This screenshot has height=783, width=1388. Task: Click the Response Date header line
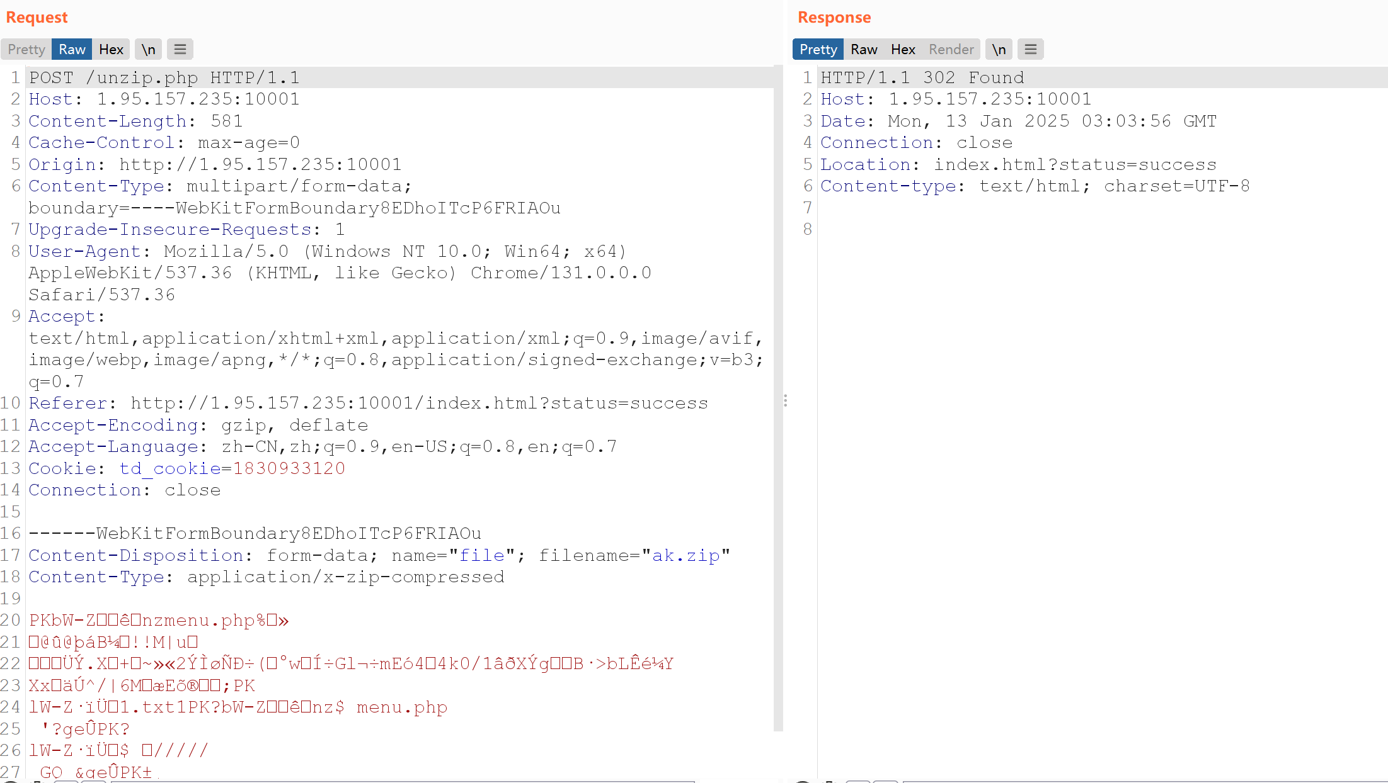(x=1018, y=121)
